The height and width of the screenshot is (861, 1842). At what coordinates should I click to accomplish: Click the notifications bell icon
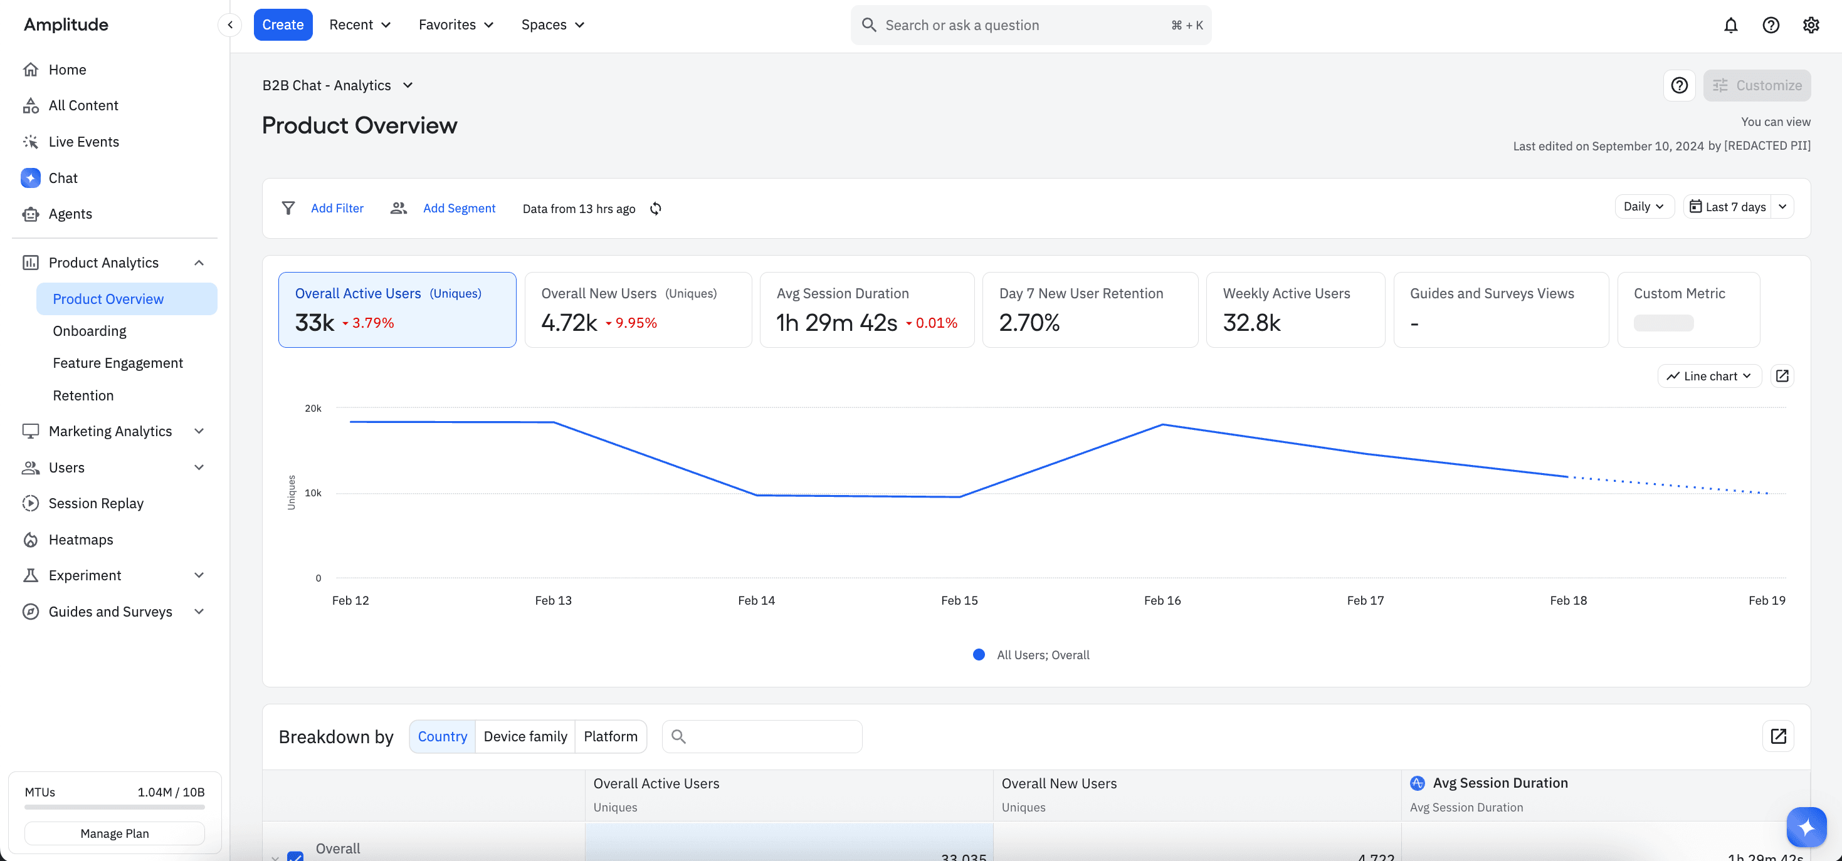pos(1730,25)
